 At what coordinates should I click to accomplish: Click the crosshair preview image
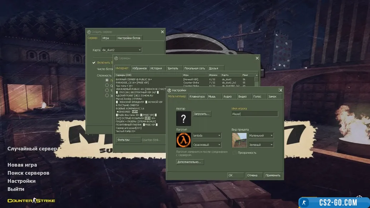point(239,140)
